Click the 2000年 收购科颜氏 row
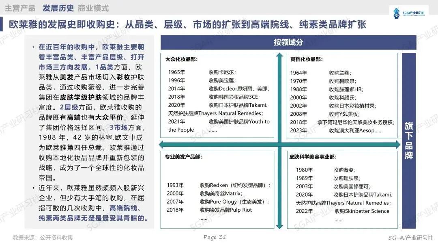Image resolution: width=438 pixels, height=247 pixels. [x=323, y=97]
